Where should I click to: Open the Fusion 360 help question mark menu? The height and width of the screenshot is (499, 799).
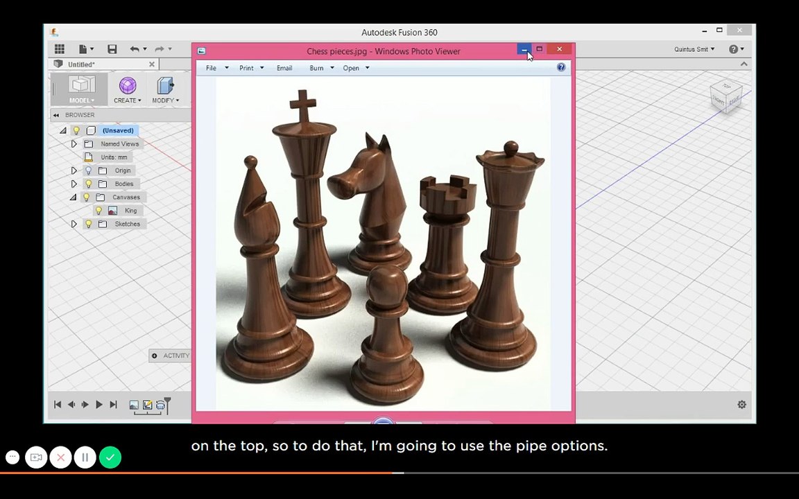pyautogui.click(x=737, y=49)
